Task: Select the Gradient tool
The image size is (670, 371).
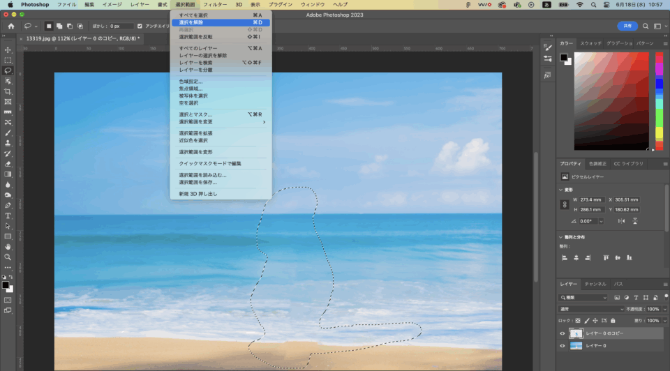Action: (x=8, y=174)
